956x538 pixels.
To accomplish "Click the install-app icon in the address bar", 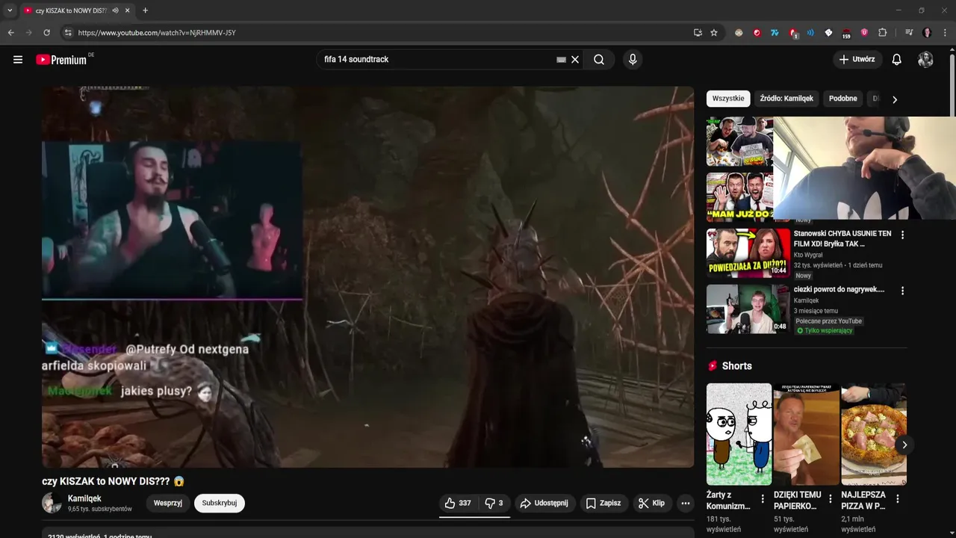I will tap(698, 33).
